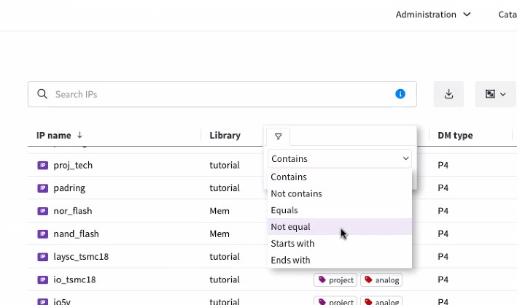Choose 'Starts with' from the filter list
The image size is (517, 305).
click(292, 244)
